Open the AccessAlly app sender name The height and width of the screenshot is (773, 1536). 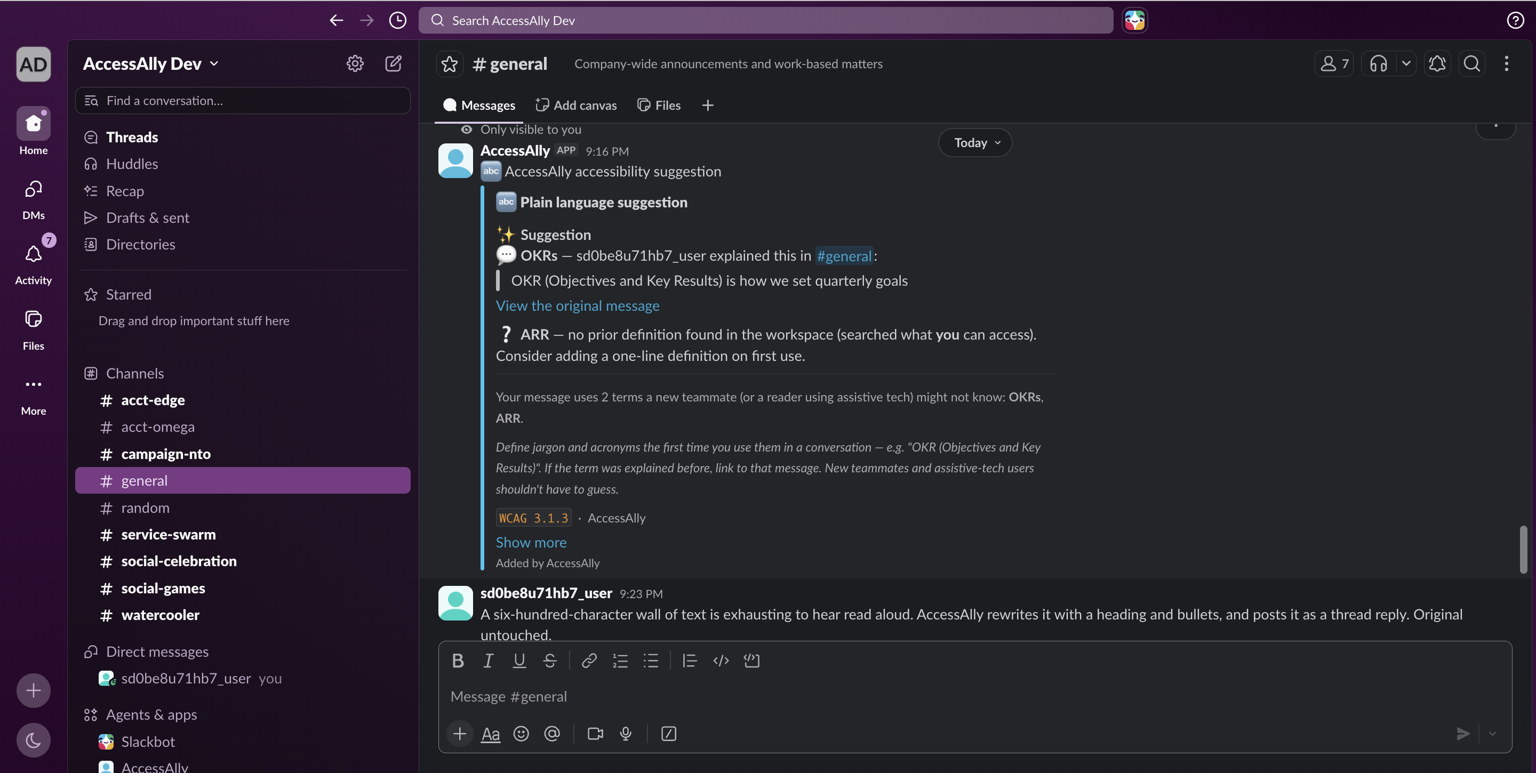click(515, 151)
